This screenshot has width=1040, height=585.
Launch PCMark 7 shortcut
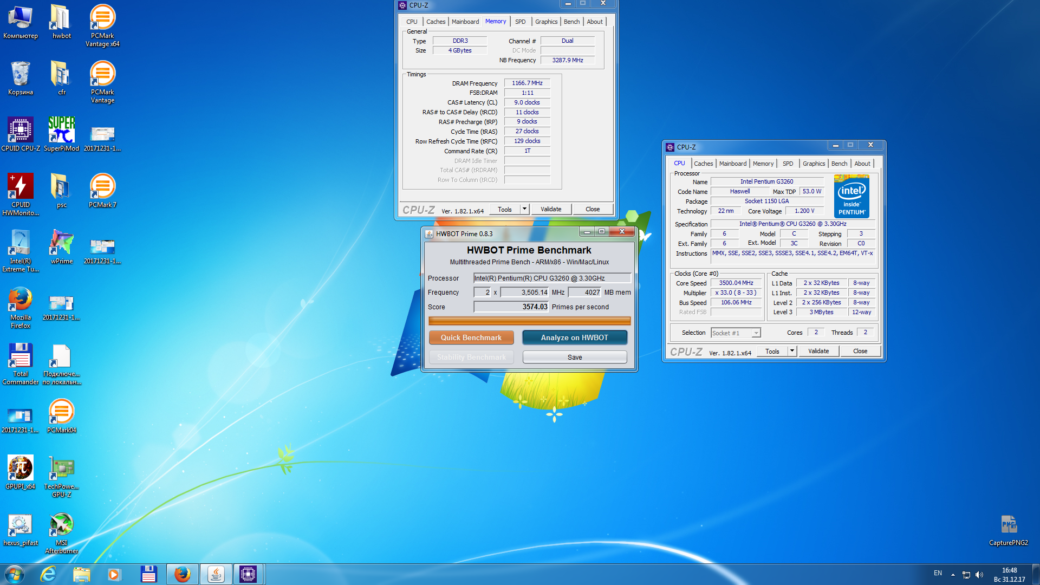point(102,191)
